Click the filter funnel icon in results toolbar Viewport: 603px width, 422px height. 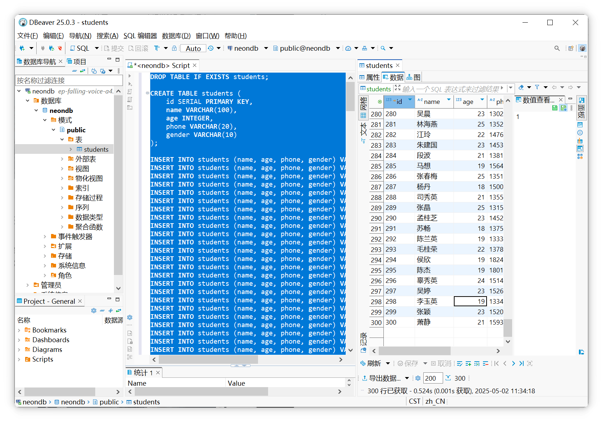[x=537, y=87]
